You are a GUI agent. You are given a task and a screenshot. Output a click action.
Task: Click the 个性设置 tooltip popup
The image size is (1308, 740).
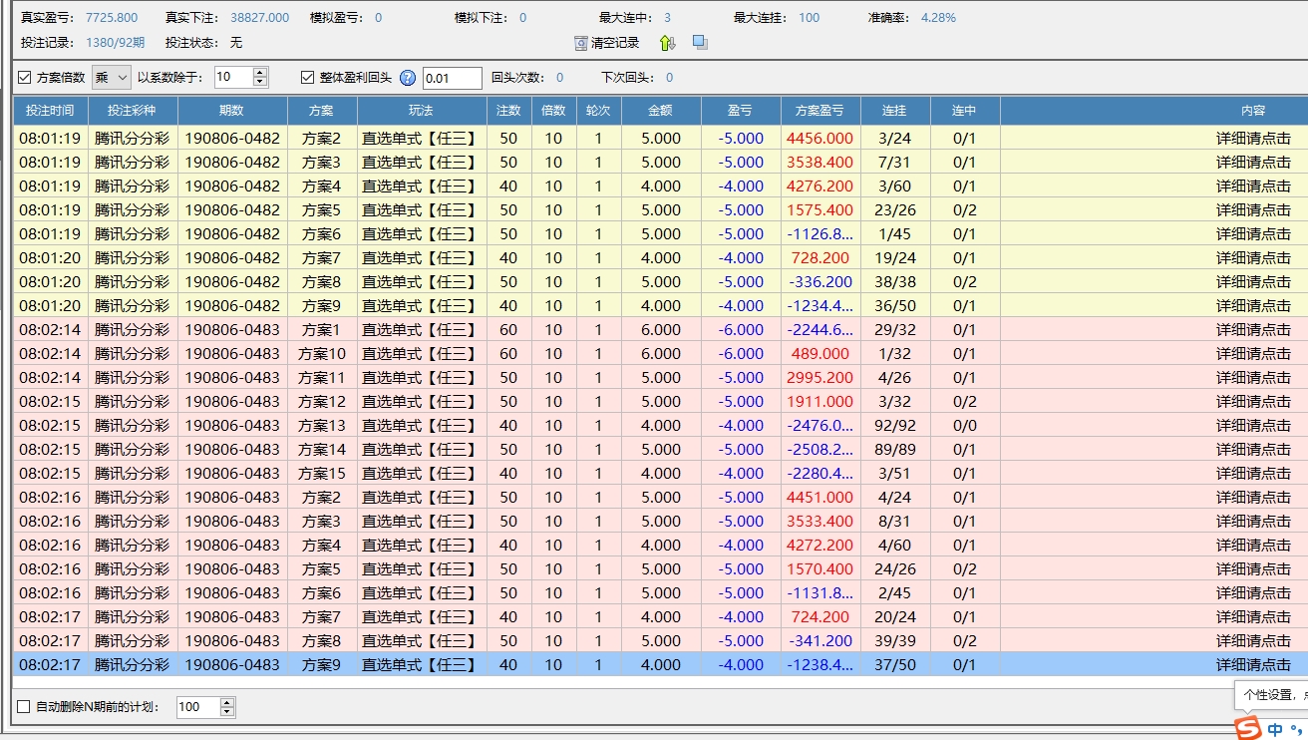pyautogui.click(x=1271, y=695)
